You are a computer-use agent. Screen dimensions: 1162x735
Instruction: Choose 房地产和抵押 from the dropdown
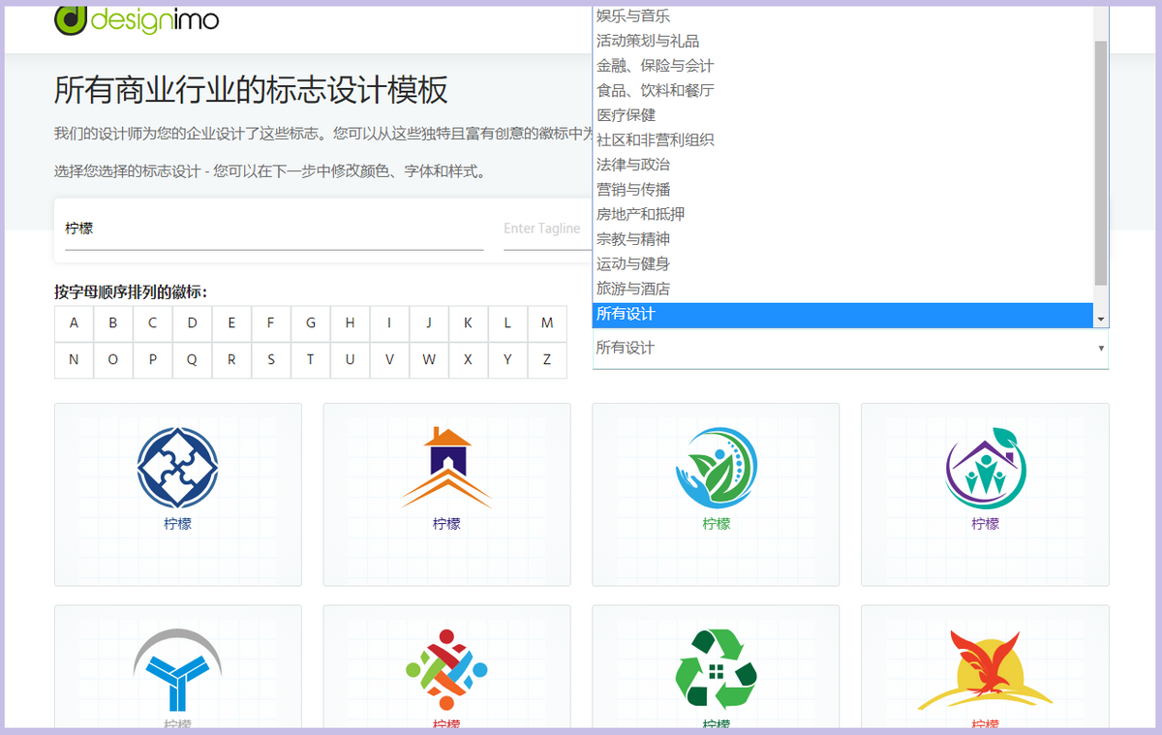click(x=842, y=215)
